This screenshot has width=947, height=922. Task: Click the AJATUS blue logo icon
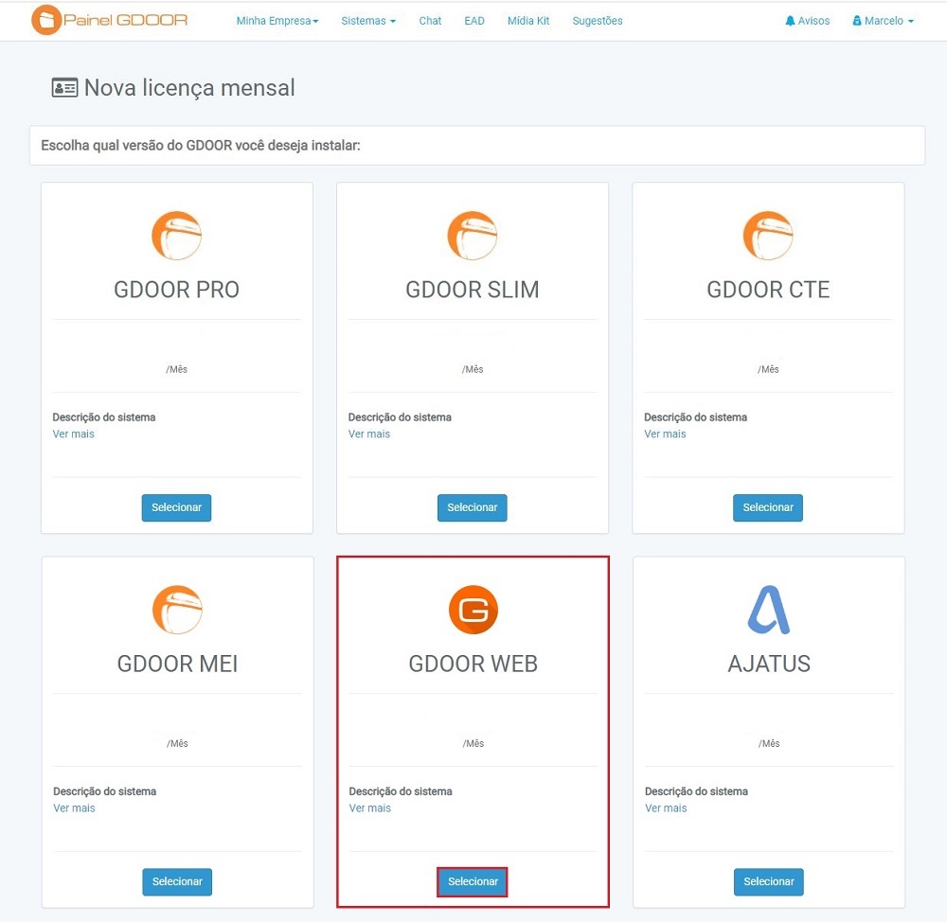769,610
